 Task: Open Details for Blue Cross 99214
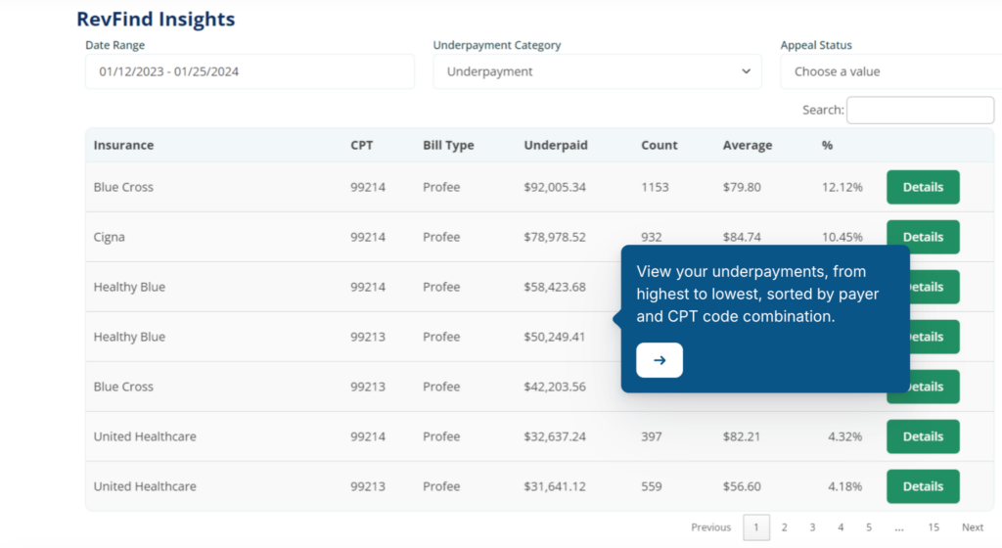pyautogui.click(x=923, y=187)
